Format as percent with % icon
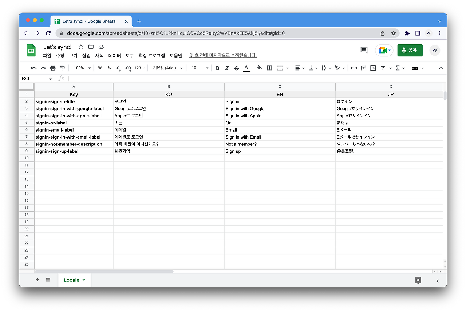This screenshot has height=312, width=466. (x=109, y=68)
